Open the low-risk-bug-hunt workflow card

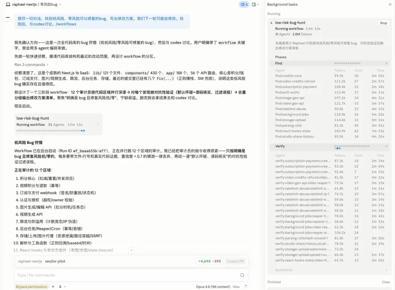58,124
